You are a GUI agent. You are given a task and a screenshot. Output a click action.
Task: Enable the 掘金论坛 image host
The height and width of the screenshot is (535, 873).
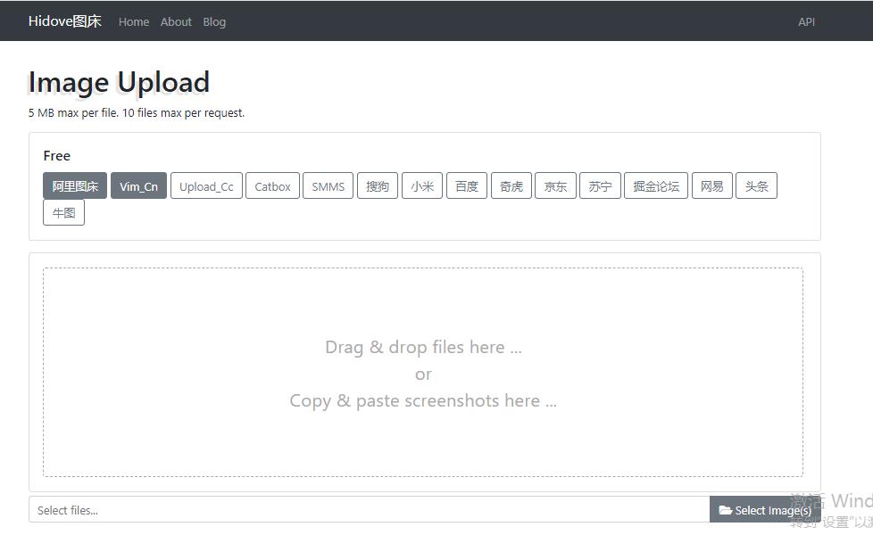tap(656, 186)
